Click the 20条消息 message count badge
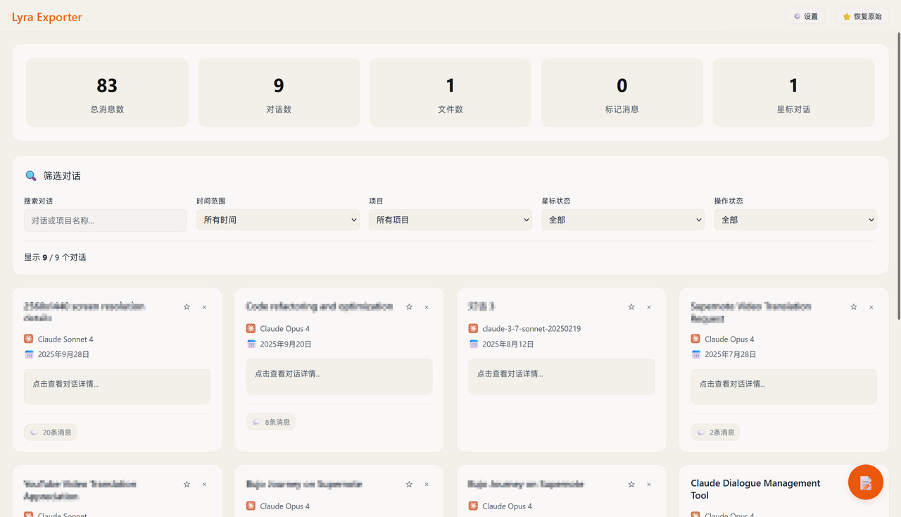This screenshot has width=901, height=517. click(51, 432)
